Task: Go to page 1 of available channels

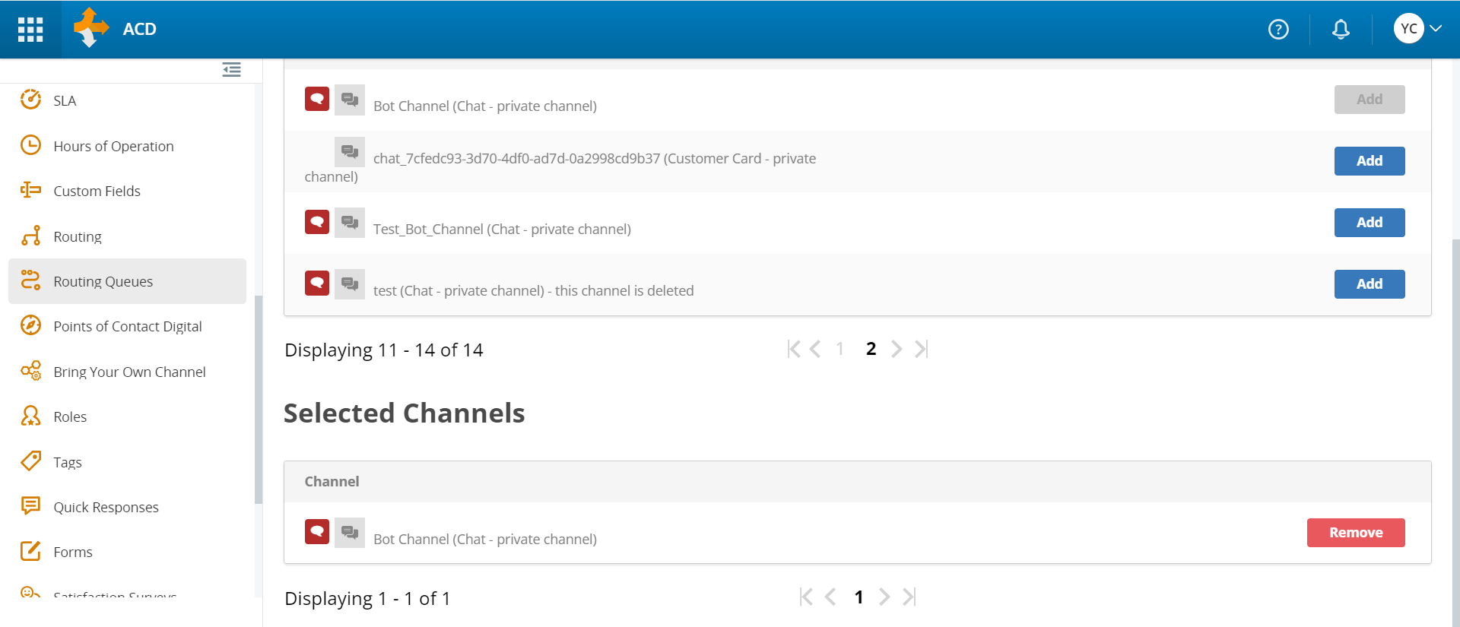Action: tap(839, 349)
